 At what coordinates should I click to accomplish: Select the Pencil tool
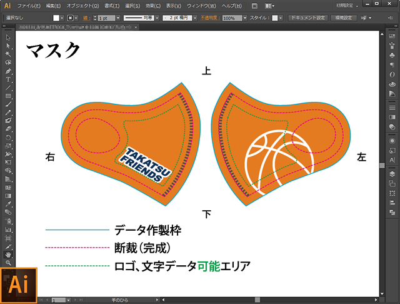tap(8, 113)
